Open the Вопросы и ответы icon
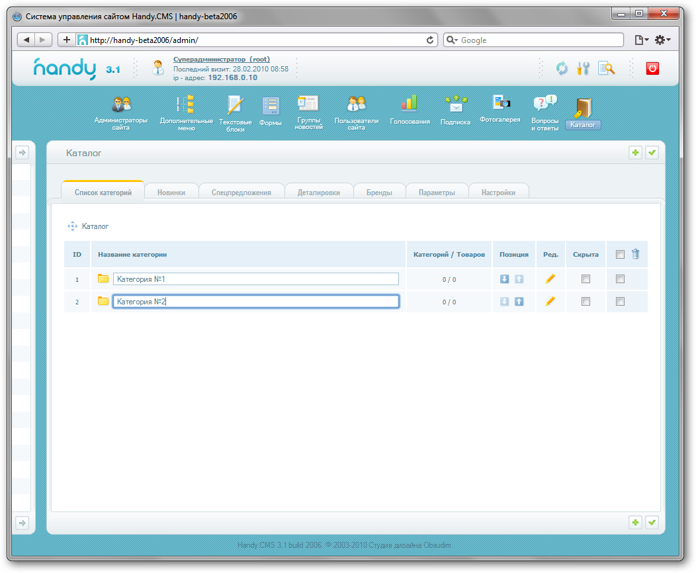The width and height of the screenshot is (696, 573). click(x=544, y=104)
